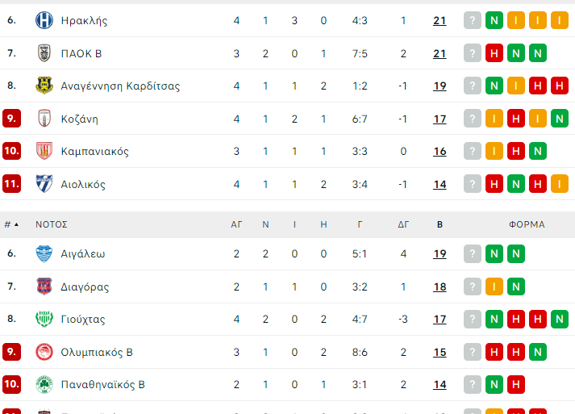This screenshot has width=575, height=414.
Task: Click the red rank 11 badge
Action: 12,184
